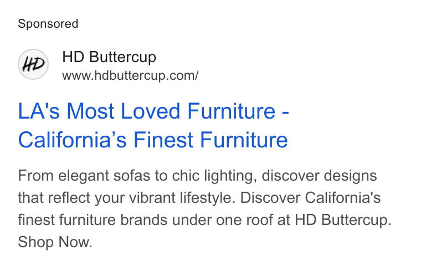Click the words Most Loved in the headline

[123, 111]
